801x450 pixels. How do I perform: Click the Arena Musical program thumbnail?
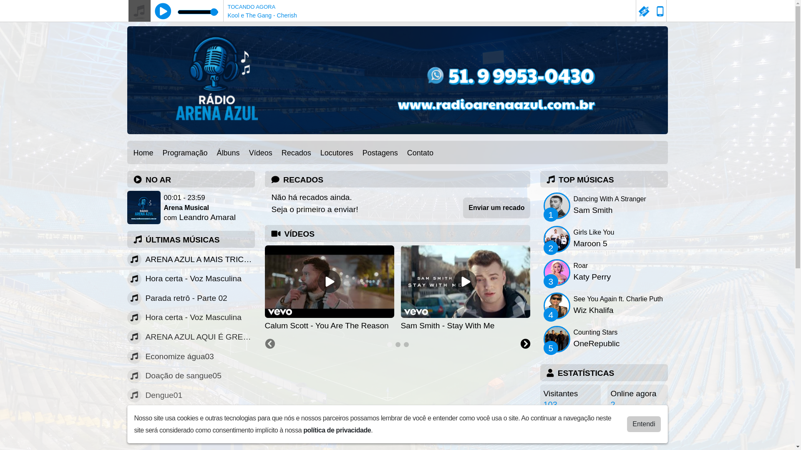tap(144, 207)
